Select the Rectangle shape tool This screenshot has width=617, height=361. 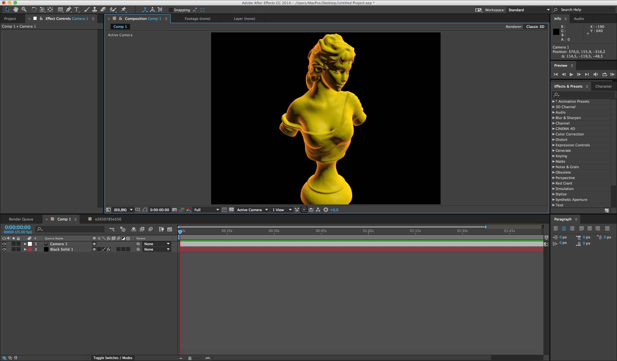(x=60, y=10)
